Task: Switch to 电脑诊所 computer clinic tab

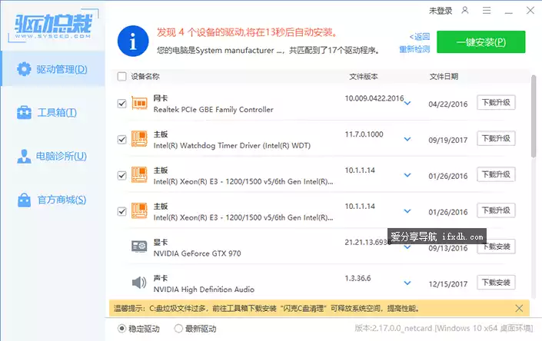Action: pos(52,157)
